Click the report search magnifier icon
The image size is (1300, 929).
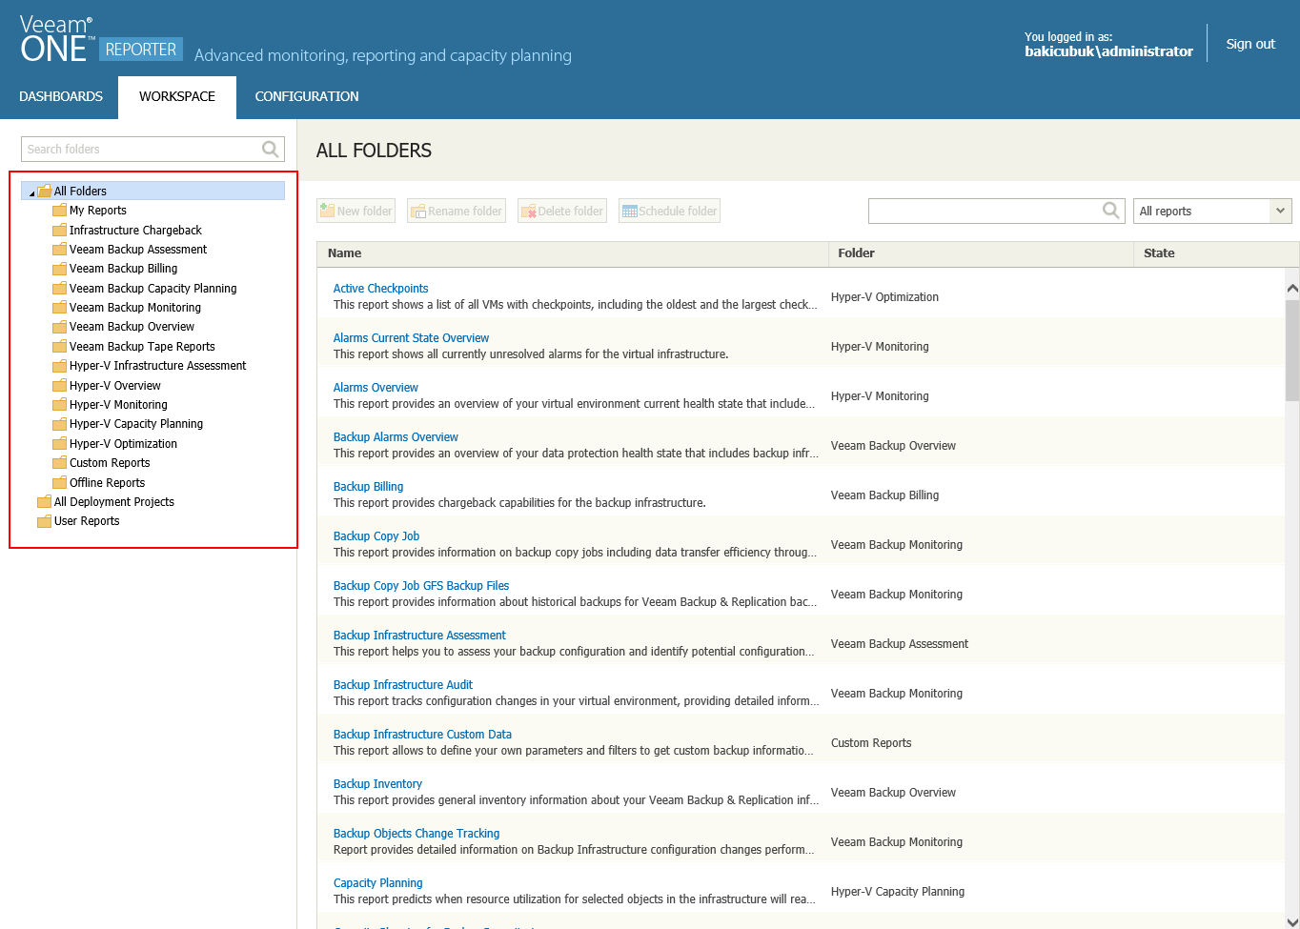pyautogui.click(x=1110, y=211)
